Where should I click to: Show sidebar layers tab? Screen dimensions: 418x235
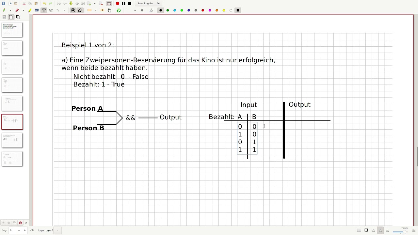pos(18,17)
